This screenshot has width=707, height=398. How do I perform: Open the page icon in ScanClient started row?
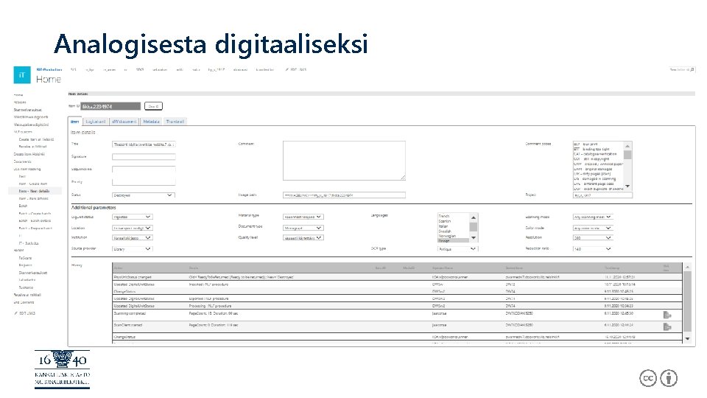pos(667,327)
